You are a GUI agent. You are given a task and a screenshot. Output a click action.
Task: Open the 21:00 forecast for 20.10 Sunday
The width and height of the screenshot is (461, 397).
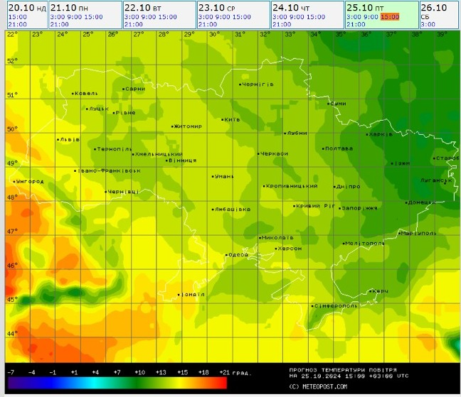[x=17, y=24]
